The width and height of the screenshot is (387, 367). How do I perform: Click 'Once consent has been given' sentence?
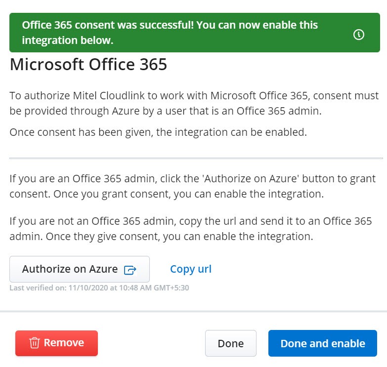(x=158, y=132)
